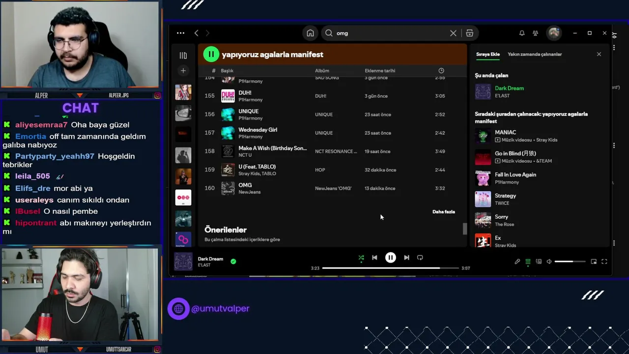629x354 pixels.
Task: Go back with the left arrow
Action: point(197,33)
